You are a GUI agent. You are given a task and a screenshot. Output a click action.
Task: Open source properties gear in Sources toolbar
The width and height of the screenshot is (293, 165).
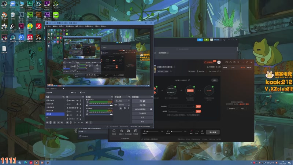(x=75, y=122)
